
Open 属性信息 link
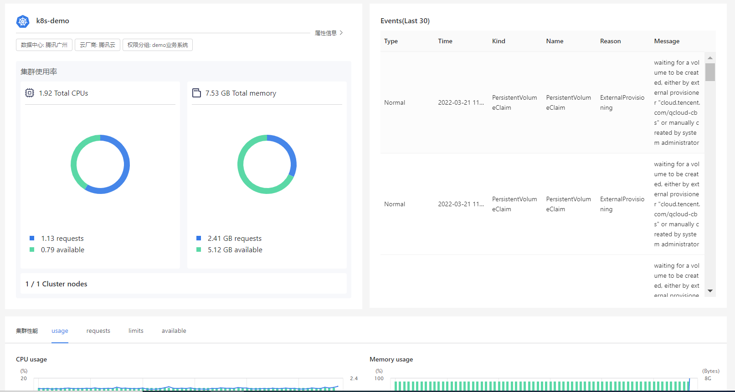click(326, 33)
